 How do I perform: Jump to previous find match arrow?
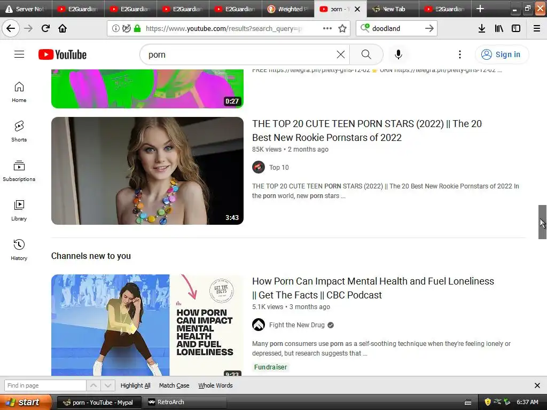(93, 385)
